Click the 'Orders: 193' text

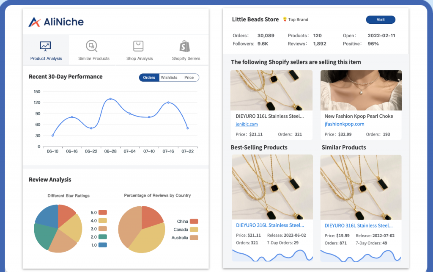click(378, 134)
